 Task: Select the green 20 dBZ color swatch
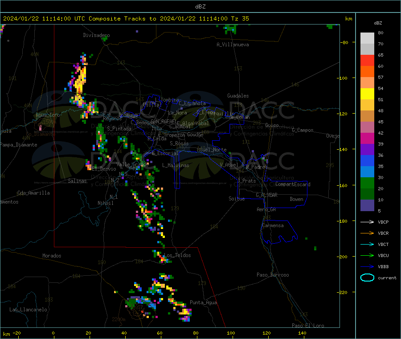(x=367, y=183)
